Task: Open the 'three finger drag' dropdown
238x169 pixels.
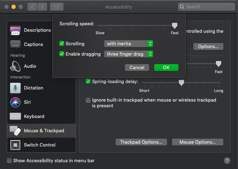Action: click(128, 54)
